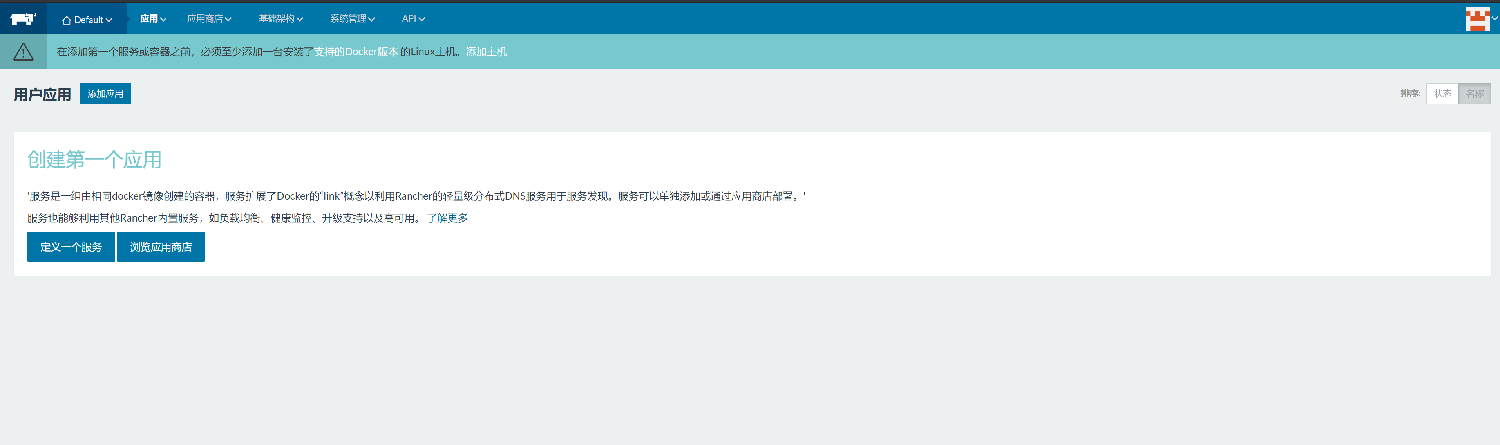Open the 应用 menu
This screenshot has height=445, width=1500.
(153, 19)
